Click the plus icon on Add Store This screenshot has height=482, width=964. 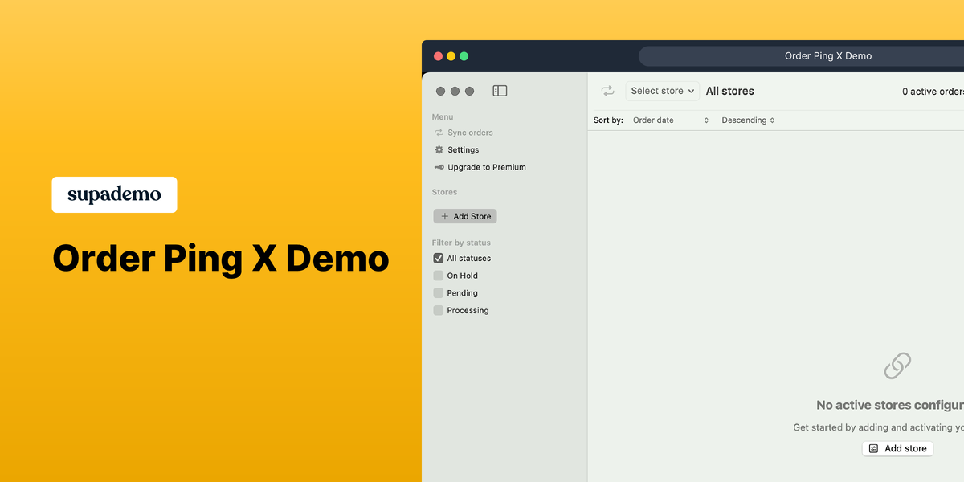click(x=445, y=216)
